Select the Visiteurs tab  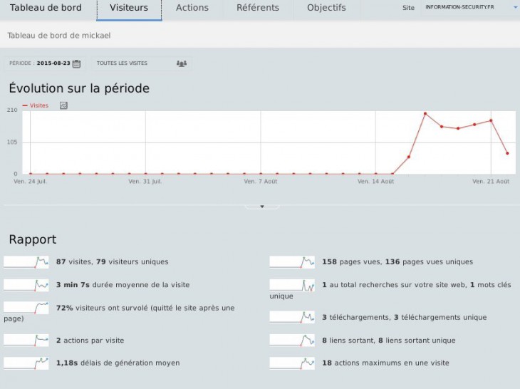pyautogui.click(x=129, y=9)
